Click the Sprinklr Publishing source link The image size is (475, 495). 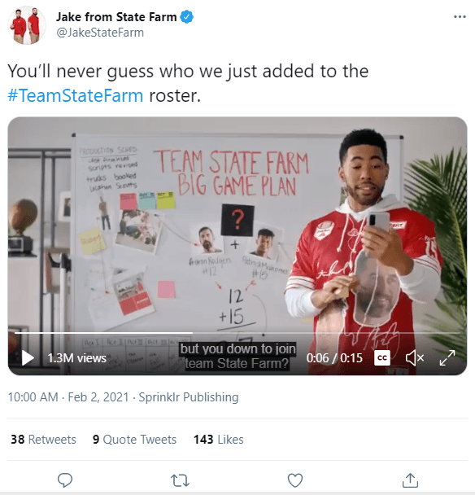(189, 397)
